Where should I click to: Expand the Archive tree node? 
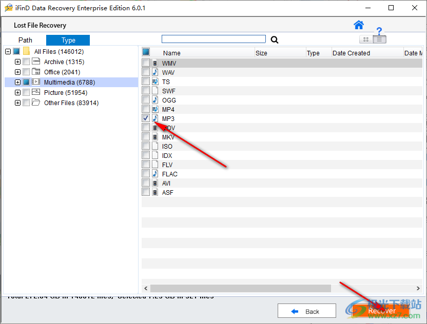click(x=17, y=62)
